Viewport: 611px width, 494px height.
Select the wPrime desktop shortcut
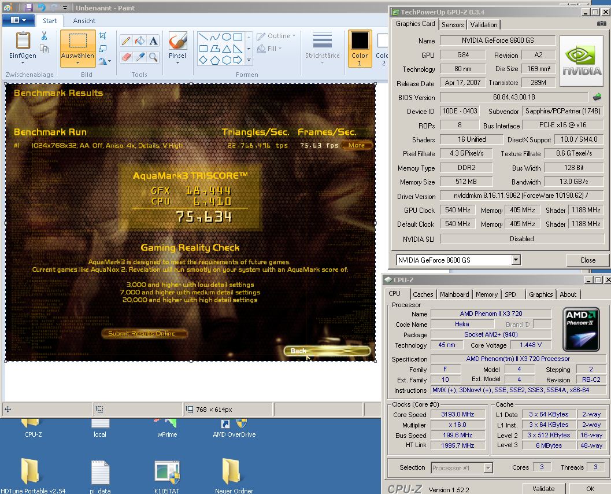[167, 428]
